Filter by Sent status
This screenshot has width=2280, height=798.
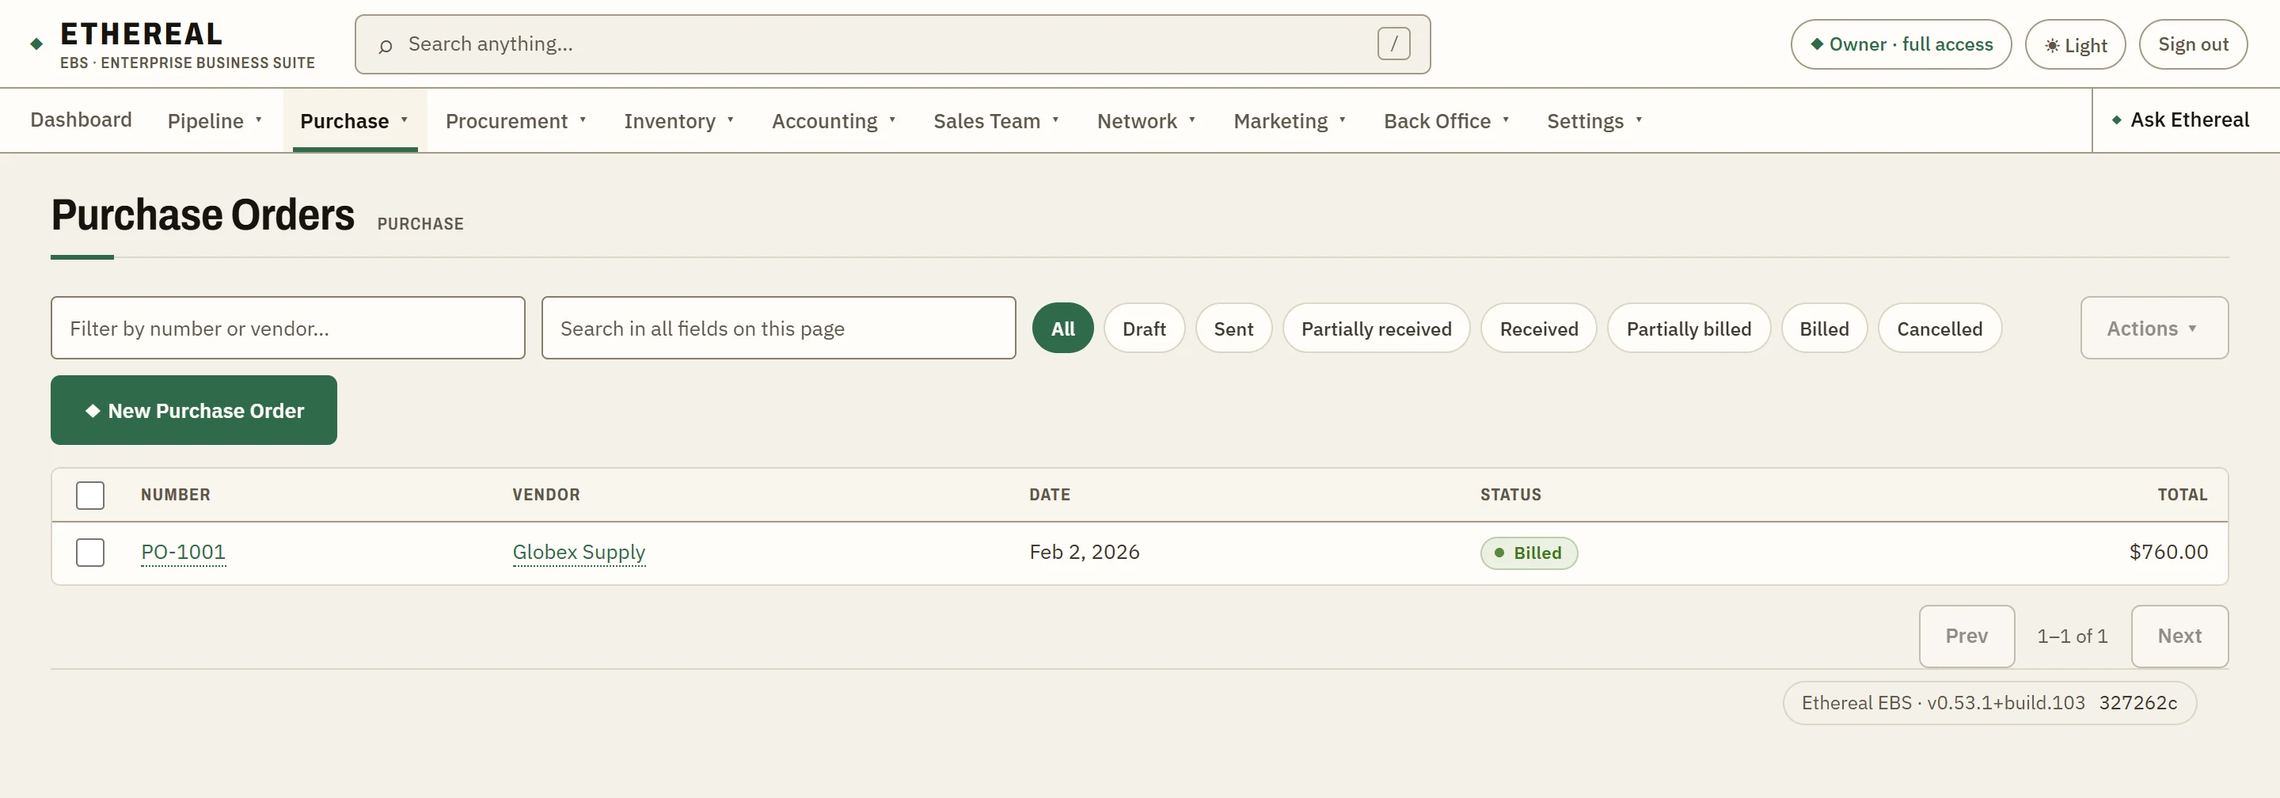pos(1233,329)
